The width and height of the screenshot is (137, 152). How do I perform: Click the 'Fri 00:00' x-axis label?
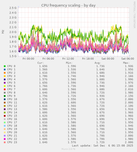click(x=28, y=59)
